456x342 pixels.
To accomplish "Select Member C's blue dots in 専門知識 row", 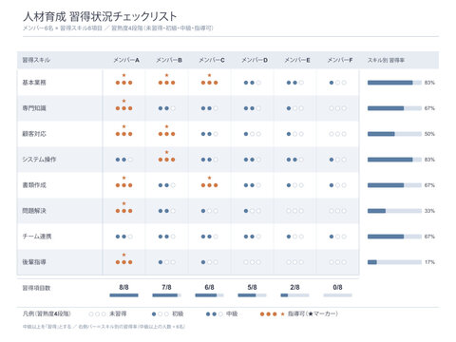I will point(209,108).
